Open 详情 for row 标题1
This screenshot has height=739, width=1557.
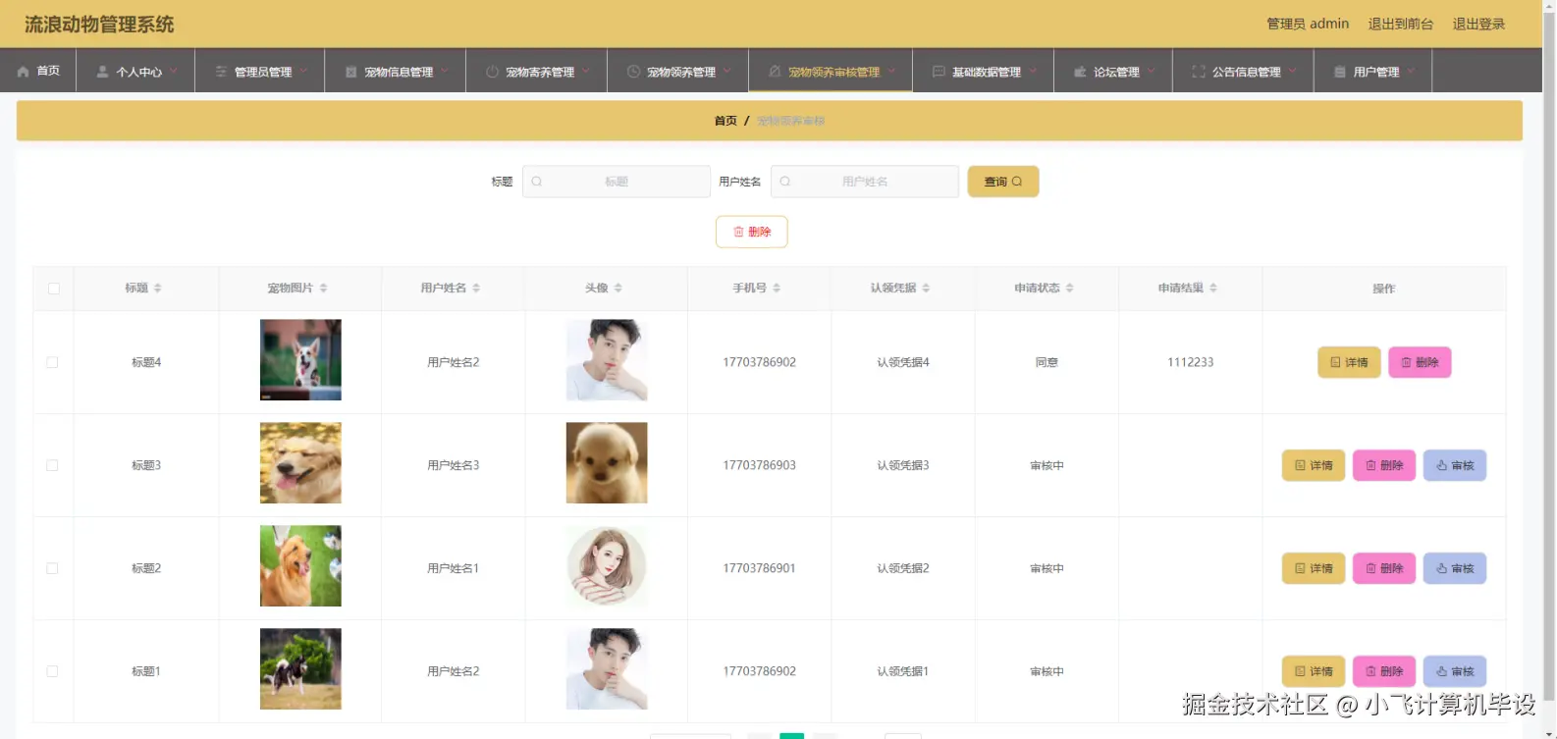[x=1314, y=671]
